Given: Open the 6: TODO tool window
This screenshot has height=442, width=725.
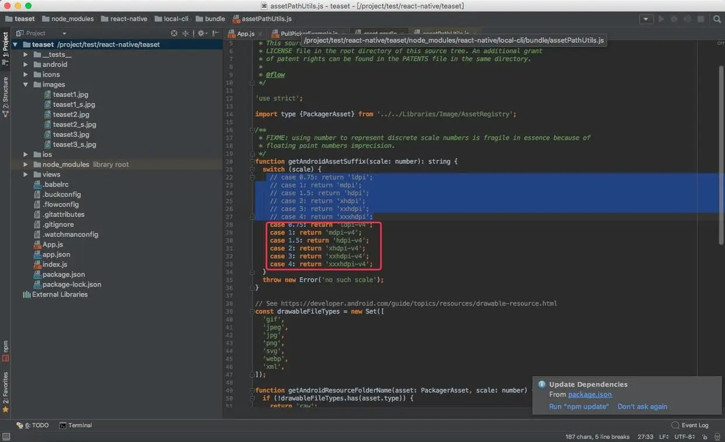Looking at the screenshot, I should tap(33, 425).
